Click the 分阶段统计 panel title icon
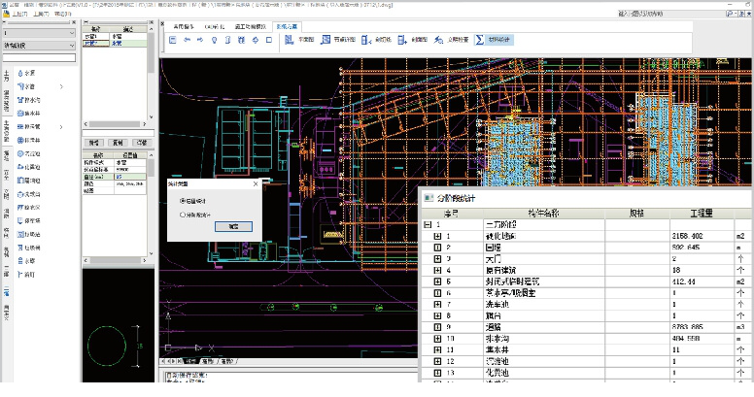The width and height of the screenshot is (754, 397). pyautogui.click(x=428, y=198)
